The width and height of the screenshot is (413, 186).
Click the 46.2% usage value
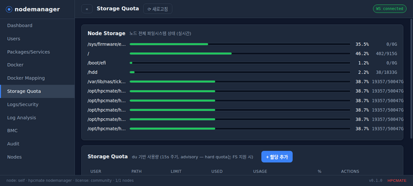click(x=362, y=54)
